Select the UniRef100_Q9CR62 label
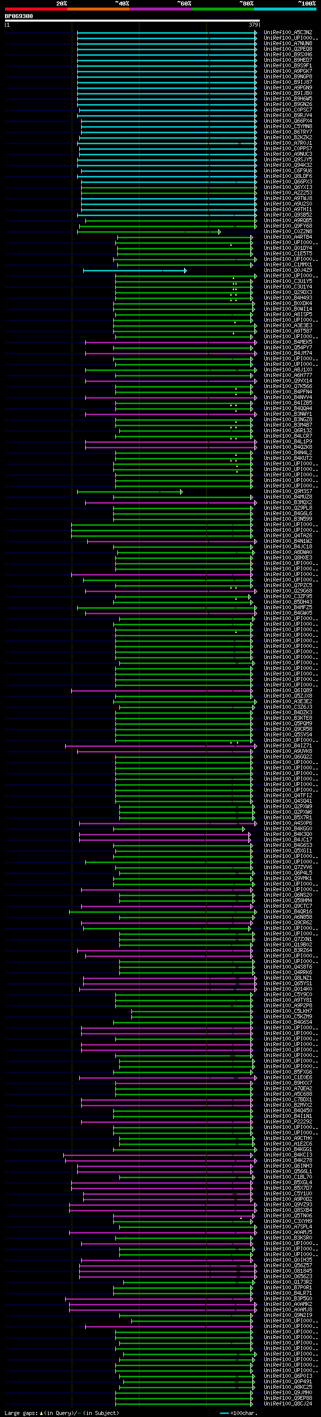Viewport: 321px width, 1417px height. [x=288, y=922]
